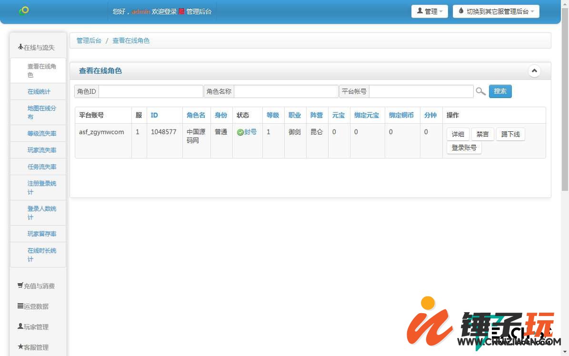Open 玩家留存率 in the sidebar

(42, 234)
